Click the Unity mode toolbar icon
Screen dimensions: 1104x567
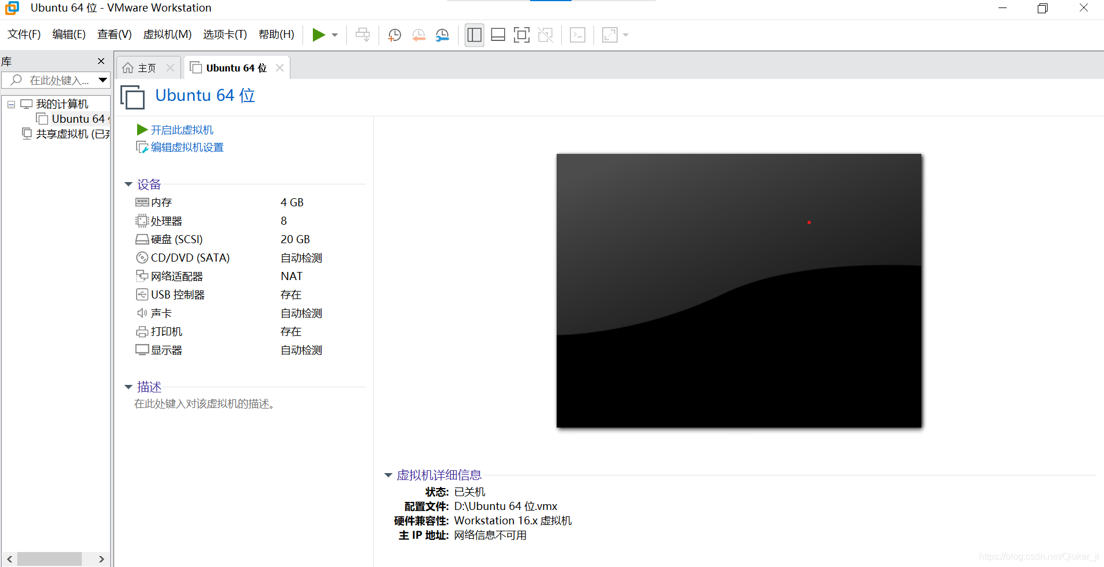[545, 35]
